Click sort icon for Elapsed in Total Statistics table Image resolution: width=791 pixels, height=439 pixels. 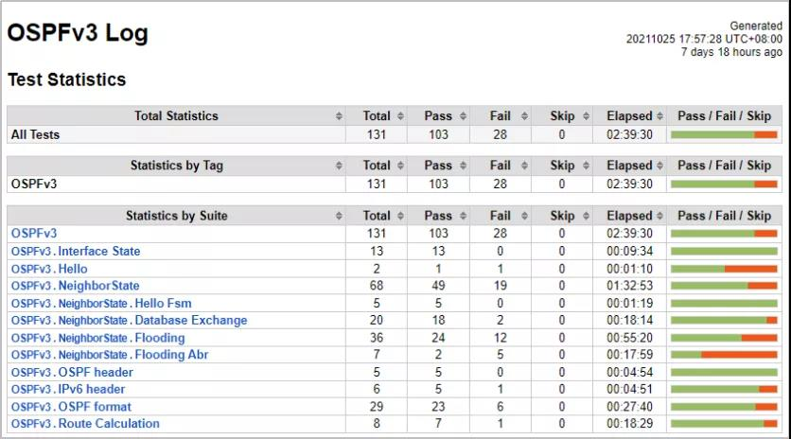point(656,116)
